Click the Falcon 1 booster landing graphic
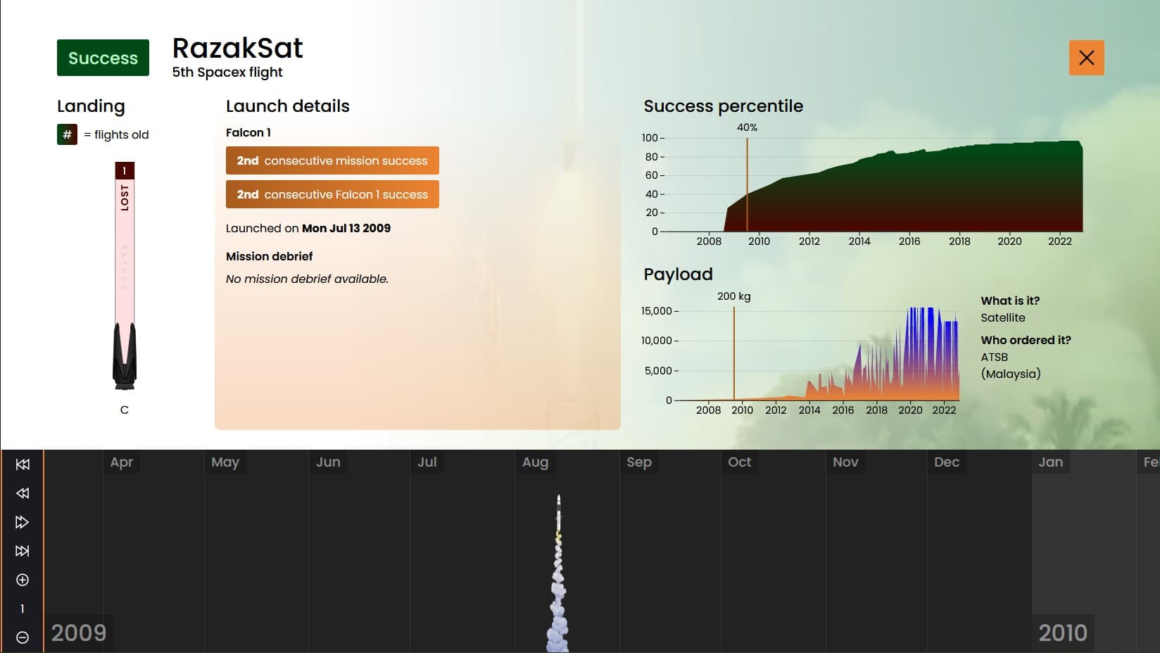This screenshot has width=1160, height=653. pyautogui.click(x=125, y=281)
